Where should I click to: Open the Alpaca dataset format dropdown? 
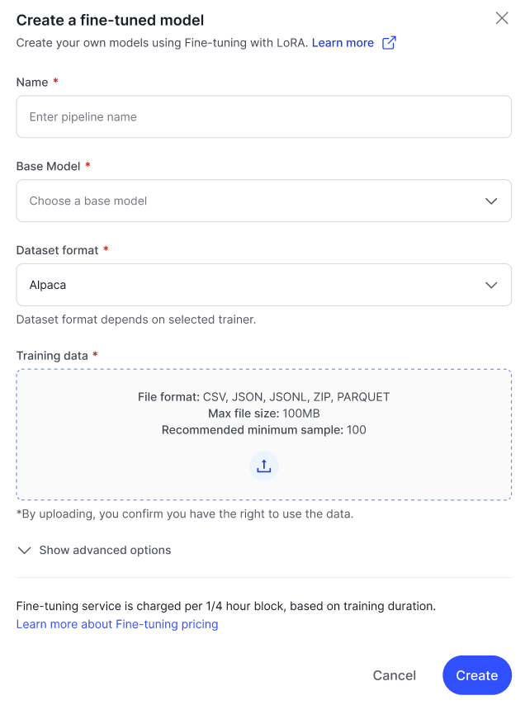point(264,285)
